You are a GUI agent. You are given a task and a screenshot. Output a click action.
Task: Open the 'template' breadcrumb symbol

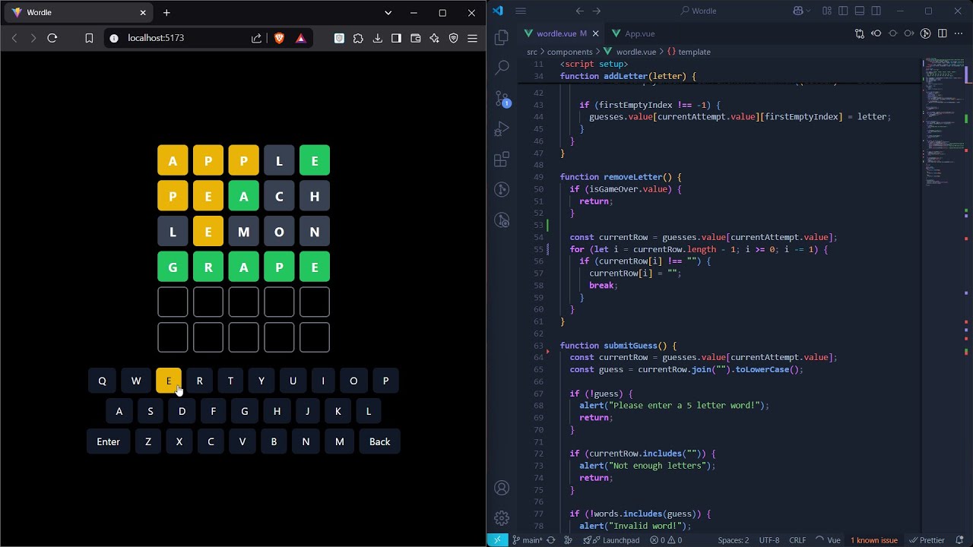tap(689, 52)
